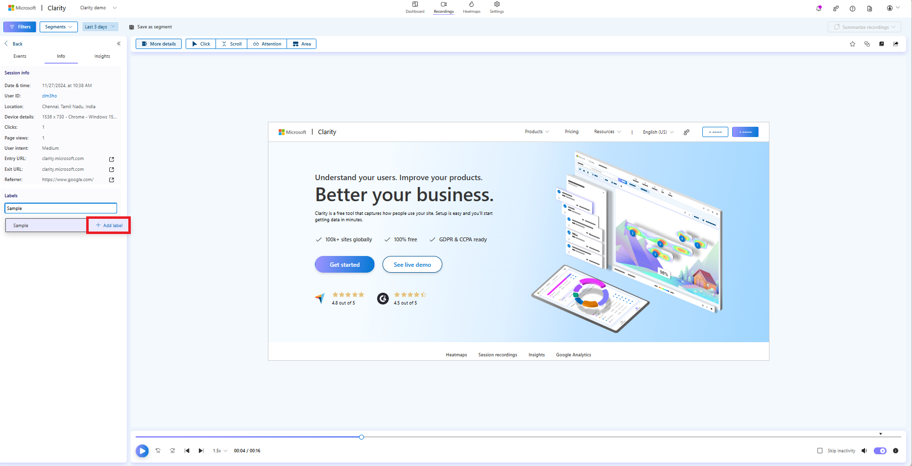Select Area heatmap mode
The width and height of the screenshot is (912, 466).
[x=302, y=44]
